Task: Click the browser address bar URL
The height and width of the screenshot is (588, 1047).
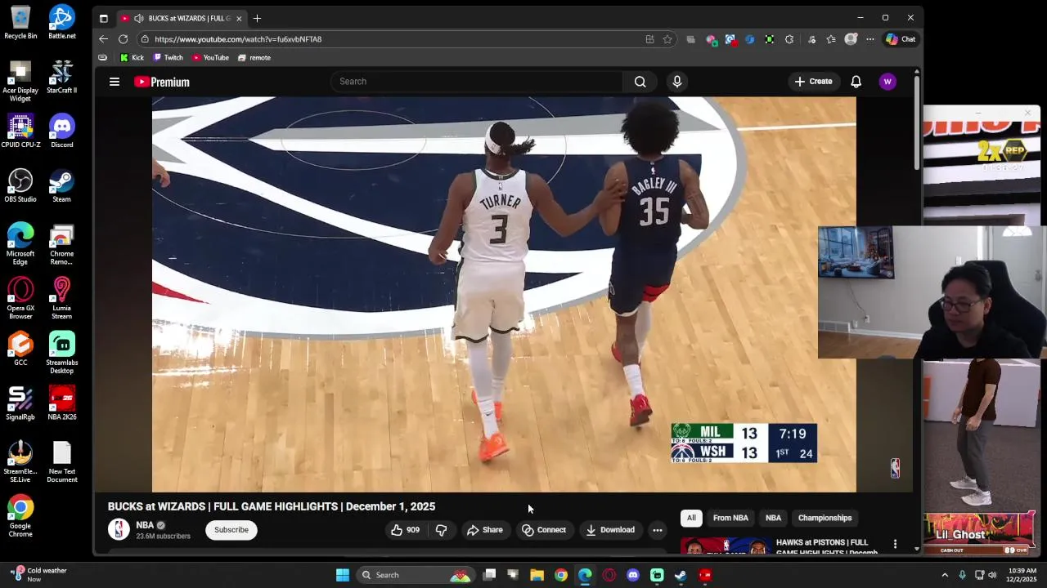Action: coord(238,39)
